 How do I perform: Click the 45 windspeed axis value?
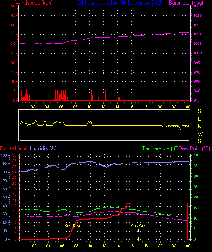13,15
